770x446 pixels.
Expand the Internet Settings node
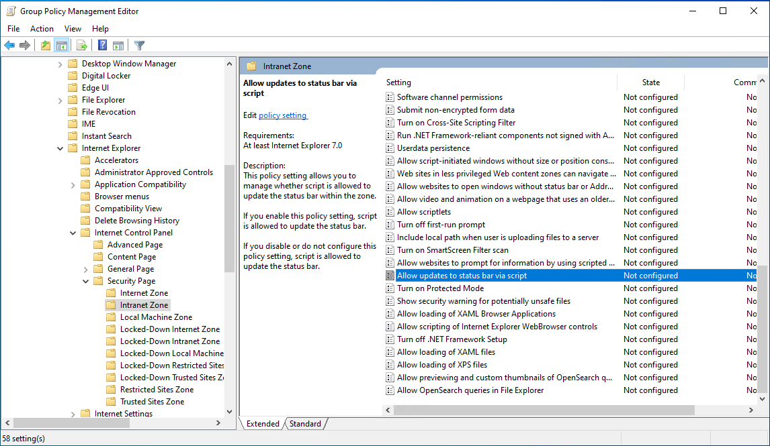(73, 414)
